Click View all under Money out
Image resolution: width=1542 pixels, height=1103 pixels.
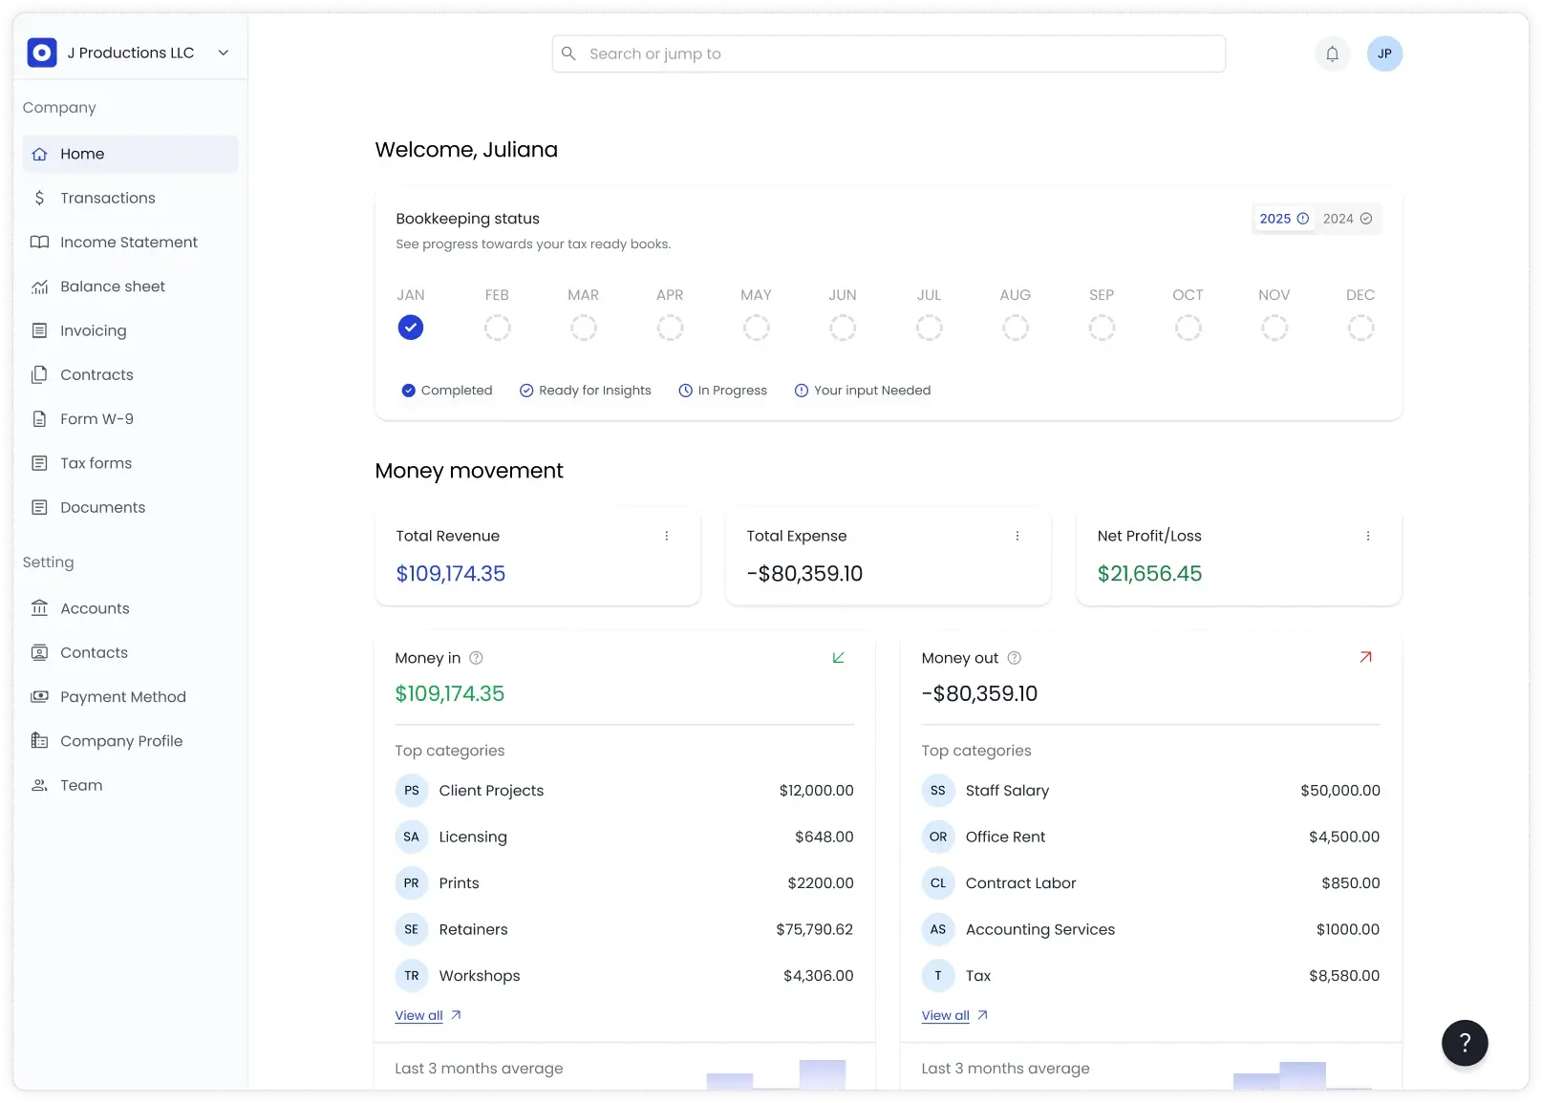point(954,1015)
